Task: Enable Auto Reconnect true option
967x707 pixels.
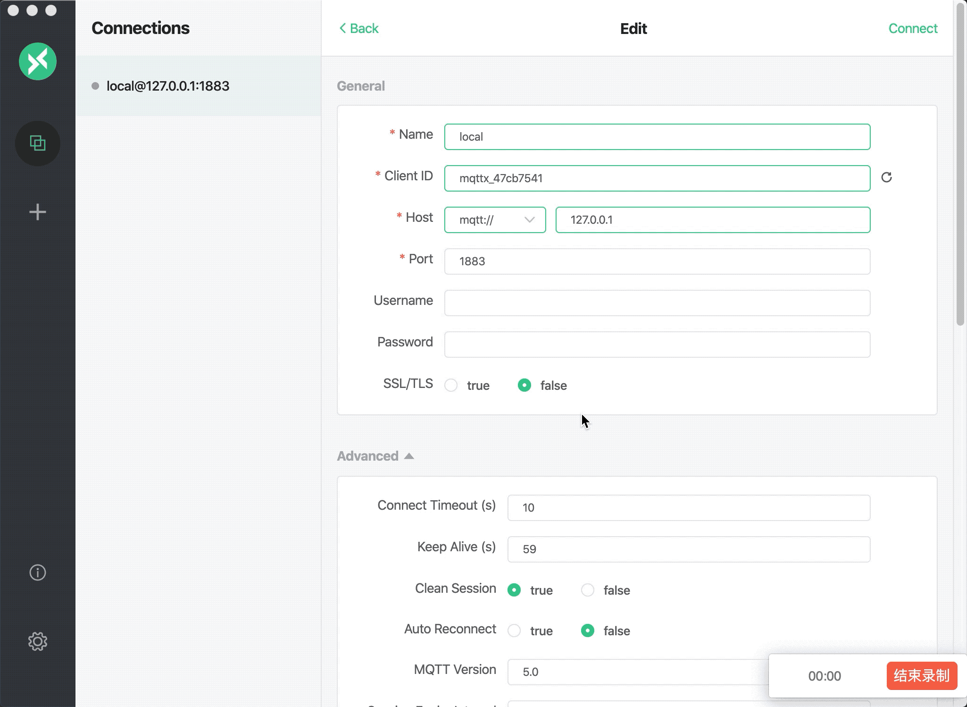Action: (514, 631)
